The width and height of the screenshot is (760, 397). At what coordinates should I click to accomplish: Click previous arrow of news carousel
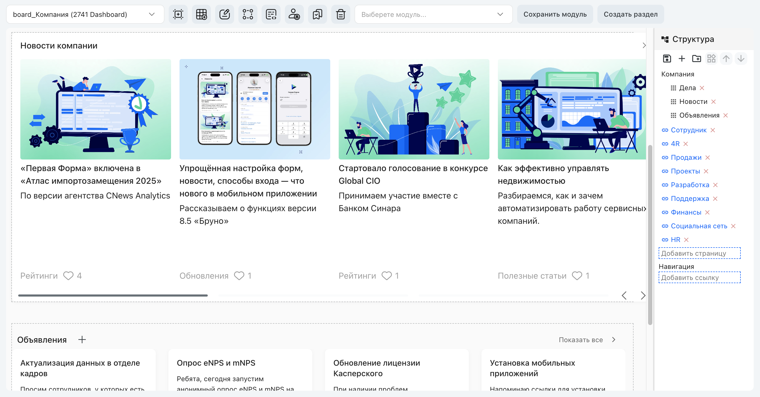(x=624, y=296)
